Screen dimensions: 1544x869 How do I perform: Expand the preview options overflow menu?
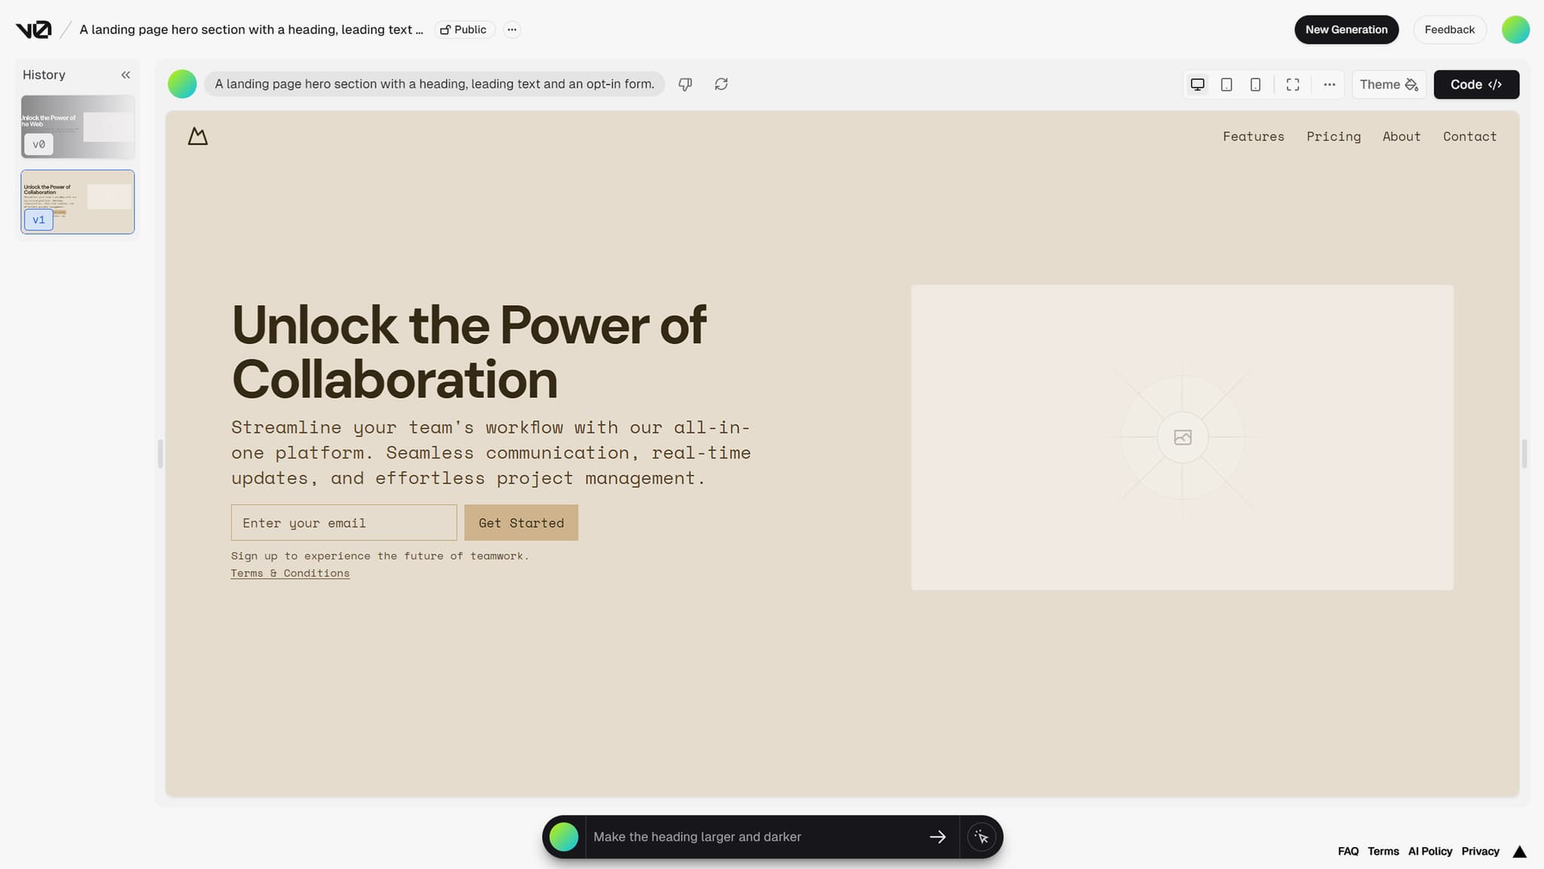1328,84
